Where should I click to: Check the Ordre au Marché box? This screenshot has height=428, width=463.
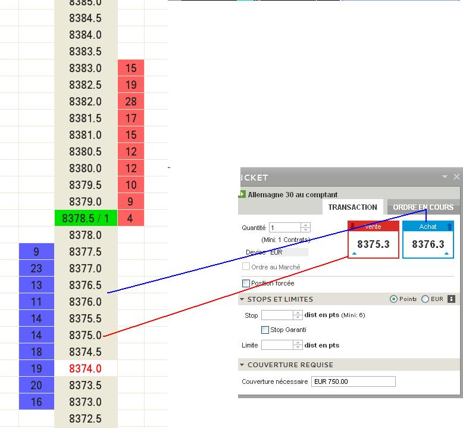246,266
